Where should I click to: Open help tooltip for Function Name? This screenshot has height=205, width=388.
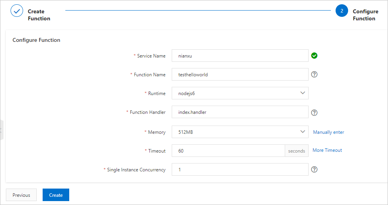click(x=314, y=74)
